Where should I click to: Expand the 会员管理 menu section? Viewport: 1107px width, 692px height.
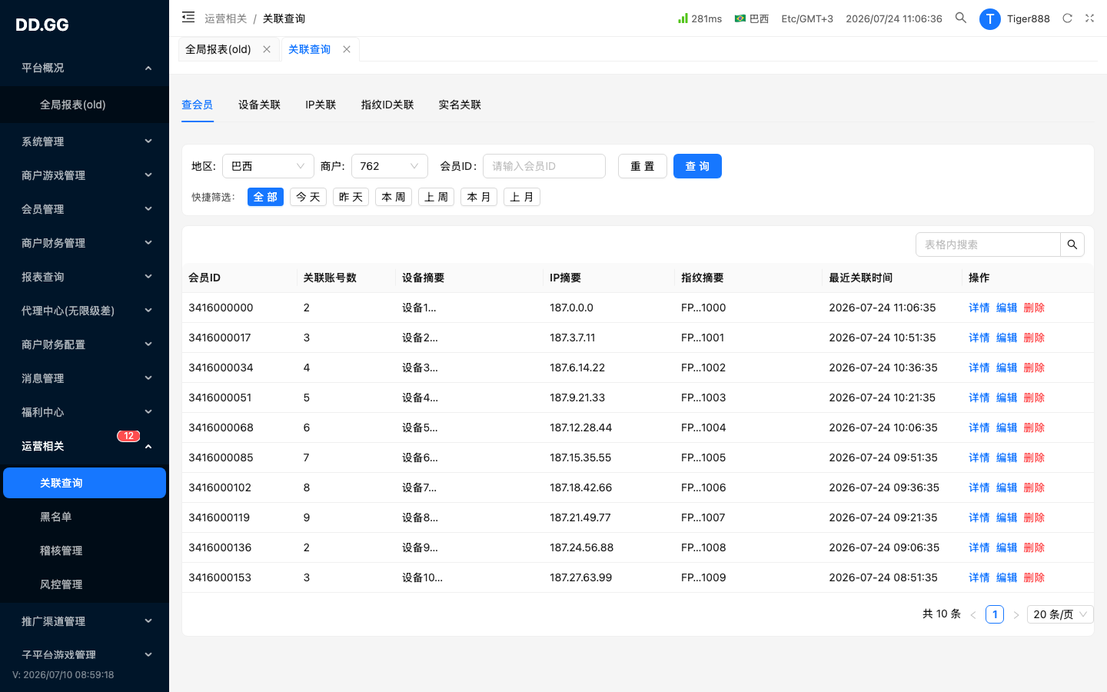(85, 209)
